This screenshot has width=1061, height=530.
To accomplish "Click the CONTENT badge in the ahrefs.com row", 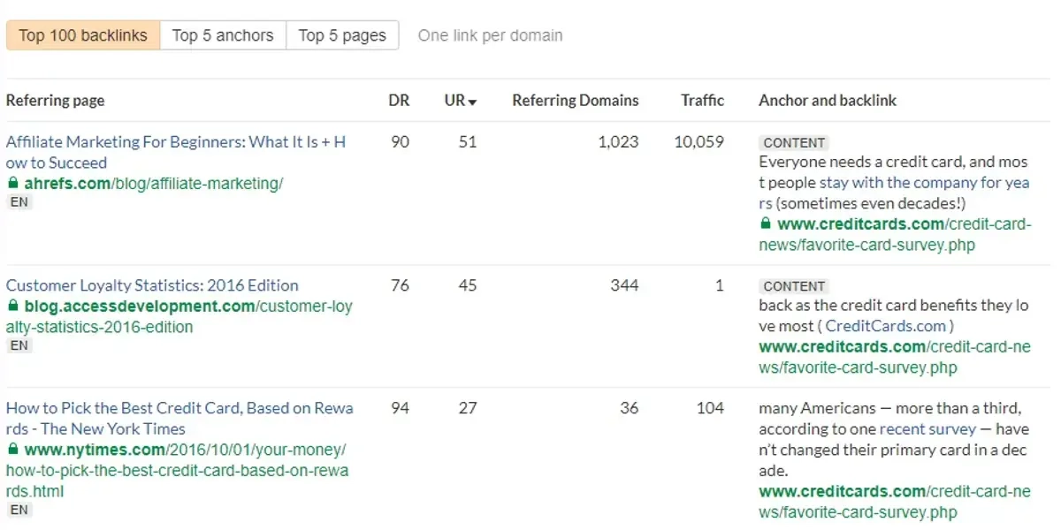I will click(x=794, y=143).
